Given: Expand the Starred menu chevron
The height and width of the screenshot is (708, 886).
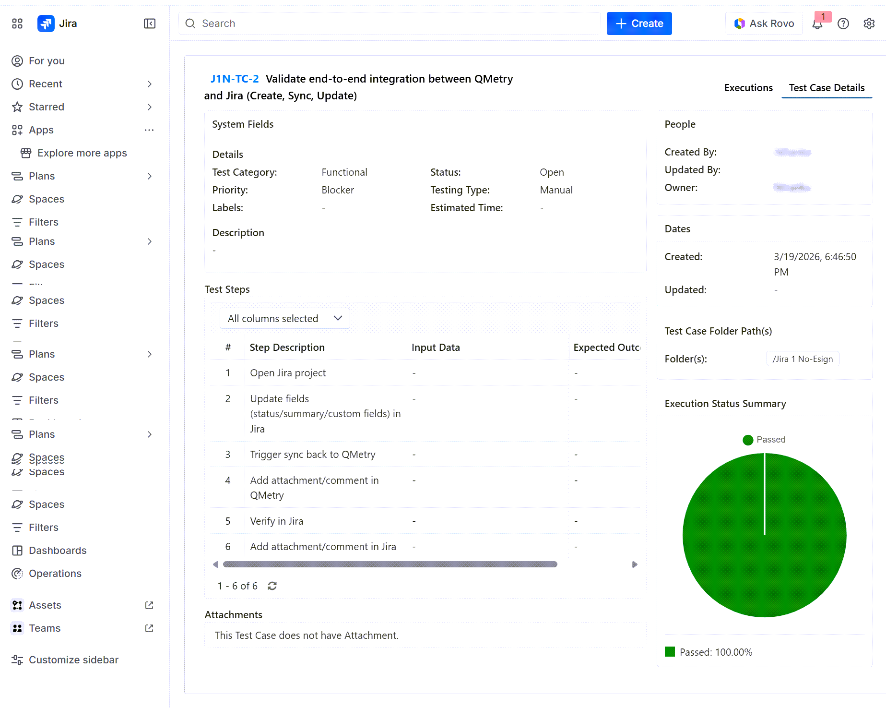Looking at the screenshot, I should [149, 107].
